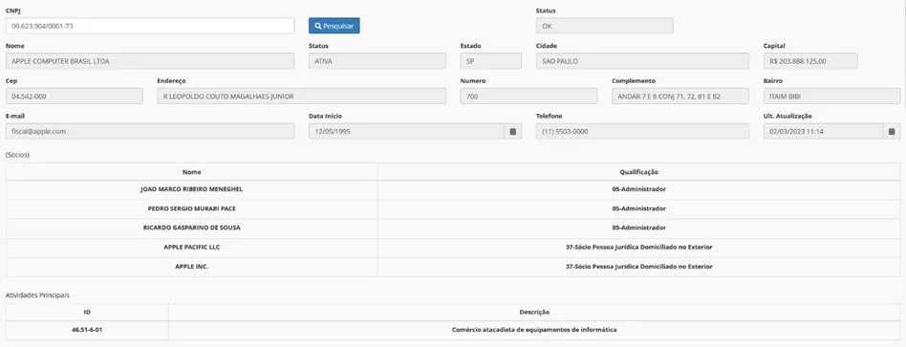
Task: Select the APPLE INC. row
Action: coord(453,267)
